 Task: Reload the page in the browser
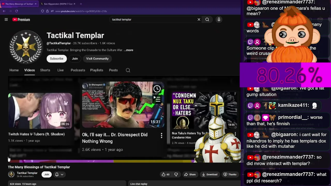[x=17, y=11]
